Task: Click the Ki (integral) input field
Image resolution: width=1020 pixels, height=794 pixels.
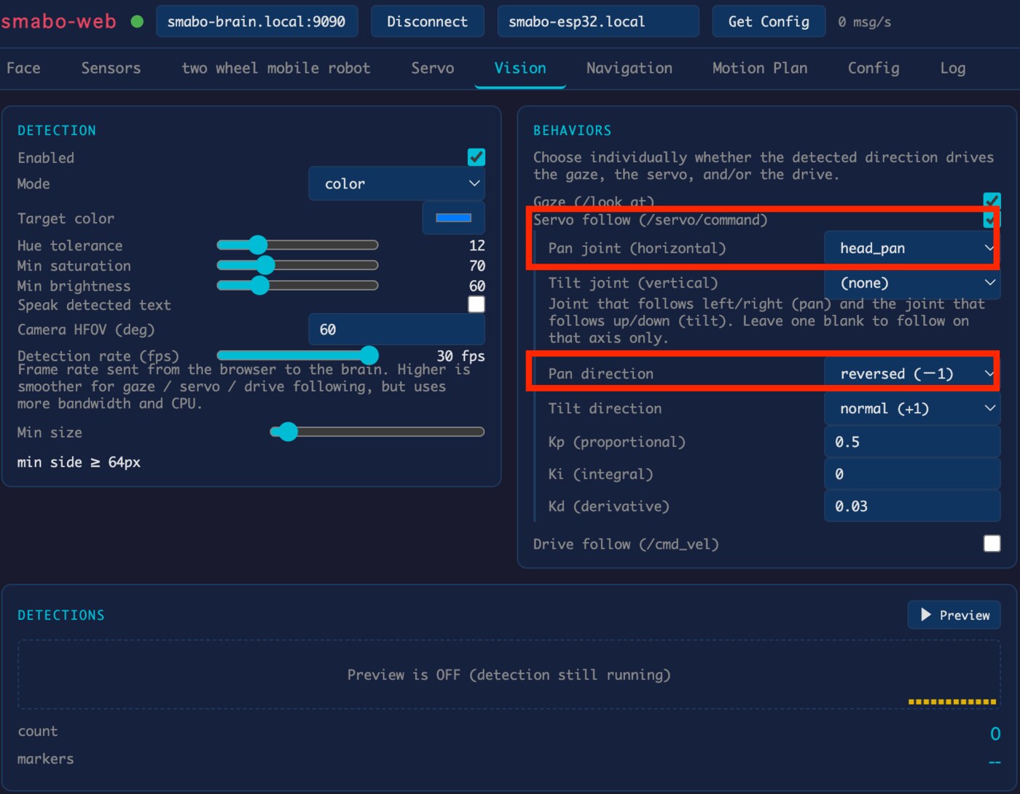Action: [x=911, y=474]
